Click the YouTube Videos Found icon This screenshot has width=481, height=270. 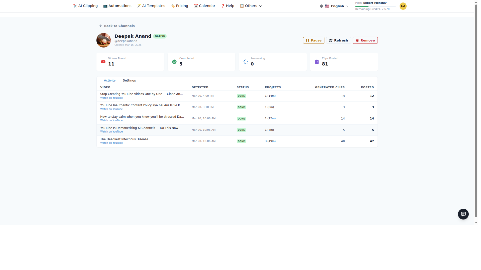(103, 62)
